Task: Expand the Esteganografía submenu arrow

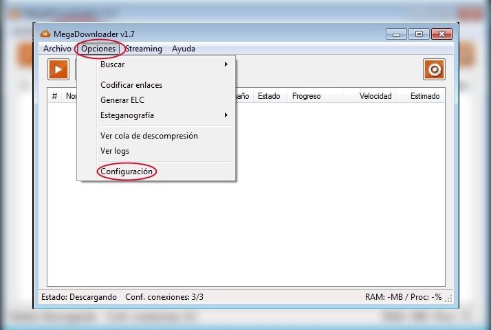Action: (x=226, y=115)
